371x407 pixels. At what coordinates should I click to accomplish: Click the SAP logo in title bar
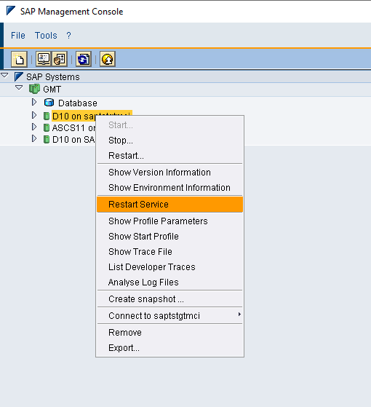click(x=11, y=11)
